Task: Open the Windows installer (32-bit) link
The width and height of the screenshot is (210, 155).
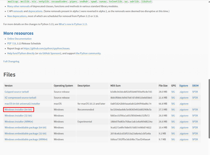Action: [x=18, y=116]
